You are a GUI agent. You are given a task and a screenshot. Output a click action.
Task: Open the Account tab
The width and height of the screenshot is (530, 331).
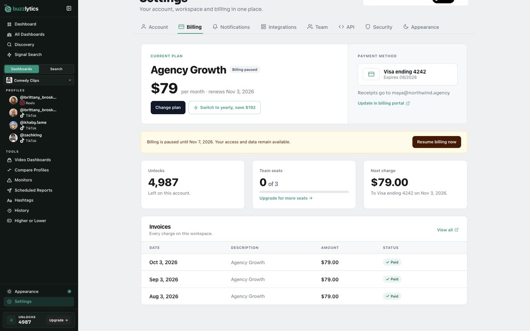click(x=154, y=27)
